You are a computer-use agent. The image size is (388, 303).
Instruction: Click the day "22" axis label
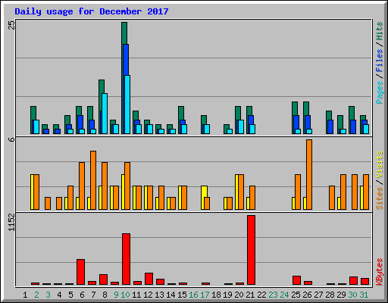262,295
